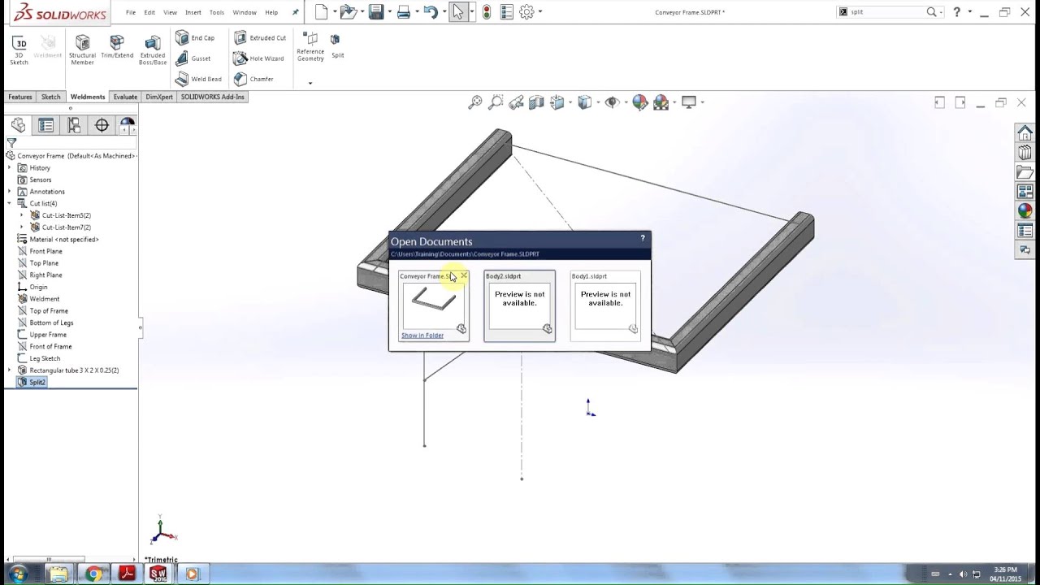Viewport: 1040px width, 585px height.
Task: Select the Section View icon
Action: [536, 102]
